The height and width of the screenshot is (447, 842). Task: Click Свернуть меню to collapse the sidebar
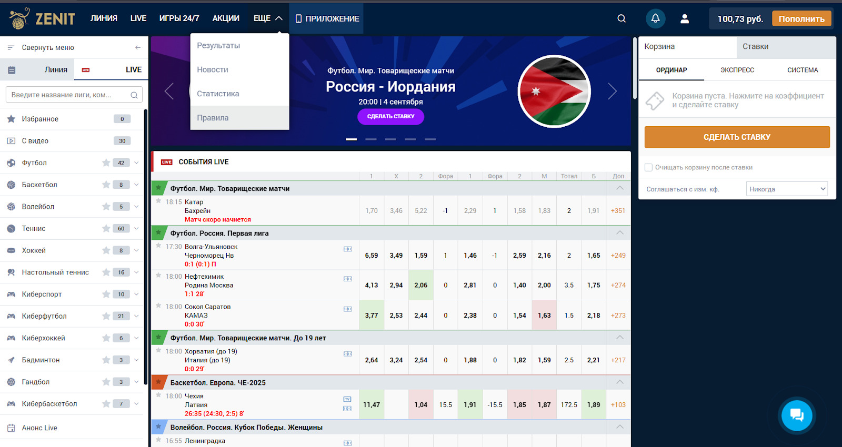coord(48,47)
